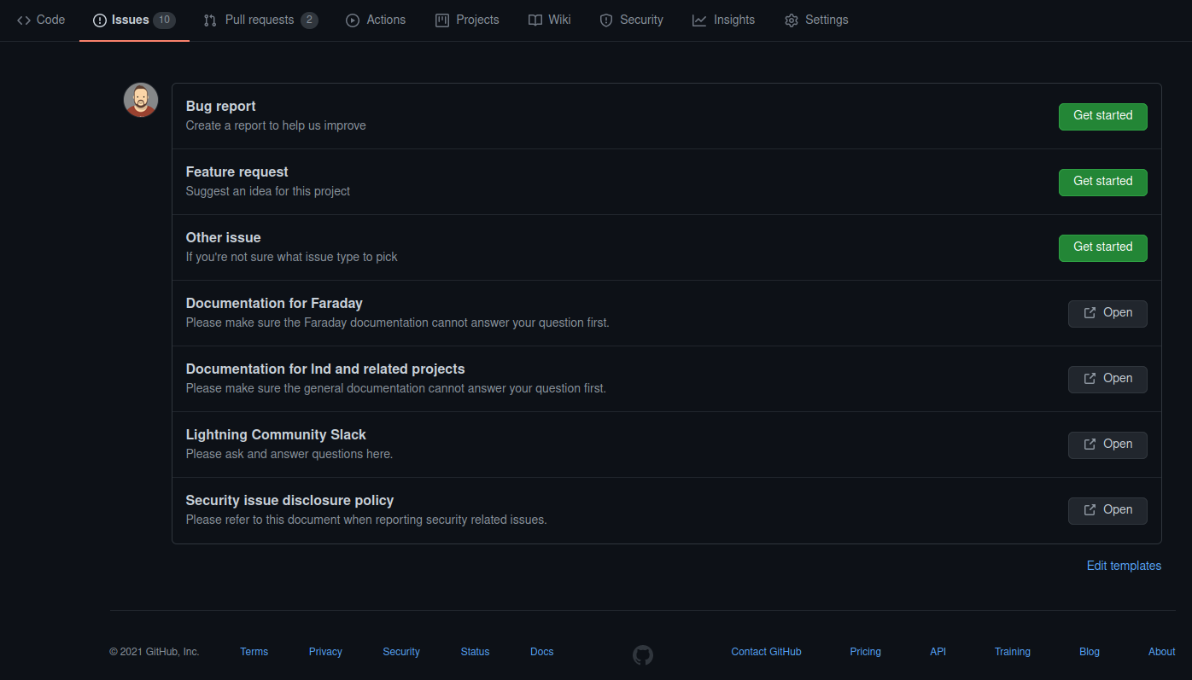This screenshot has height=680, width=1192.
Task: Open Security issue disclosure policy
Action: (x=1107, y=510)
